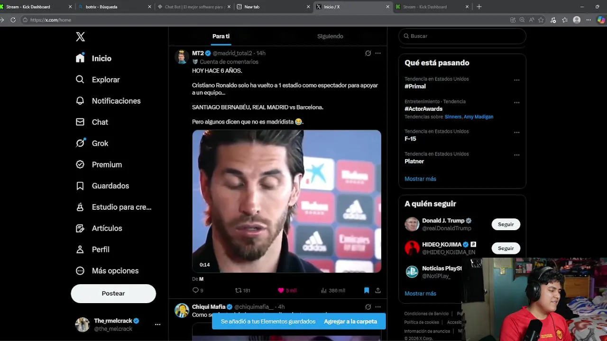Open Explorar in sidebar

[x=98, y=80]
